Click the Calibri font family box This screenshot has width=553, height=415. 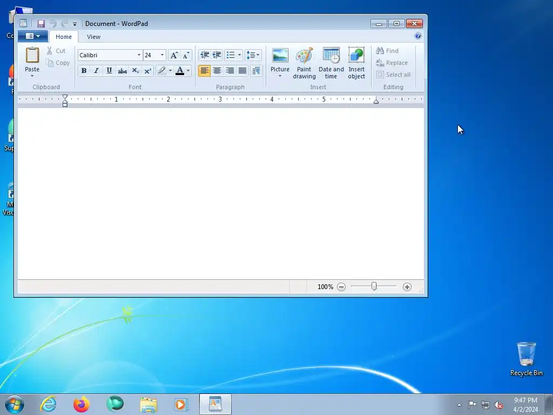(106, 55)
